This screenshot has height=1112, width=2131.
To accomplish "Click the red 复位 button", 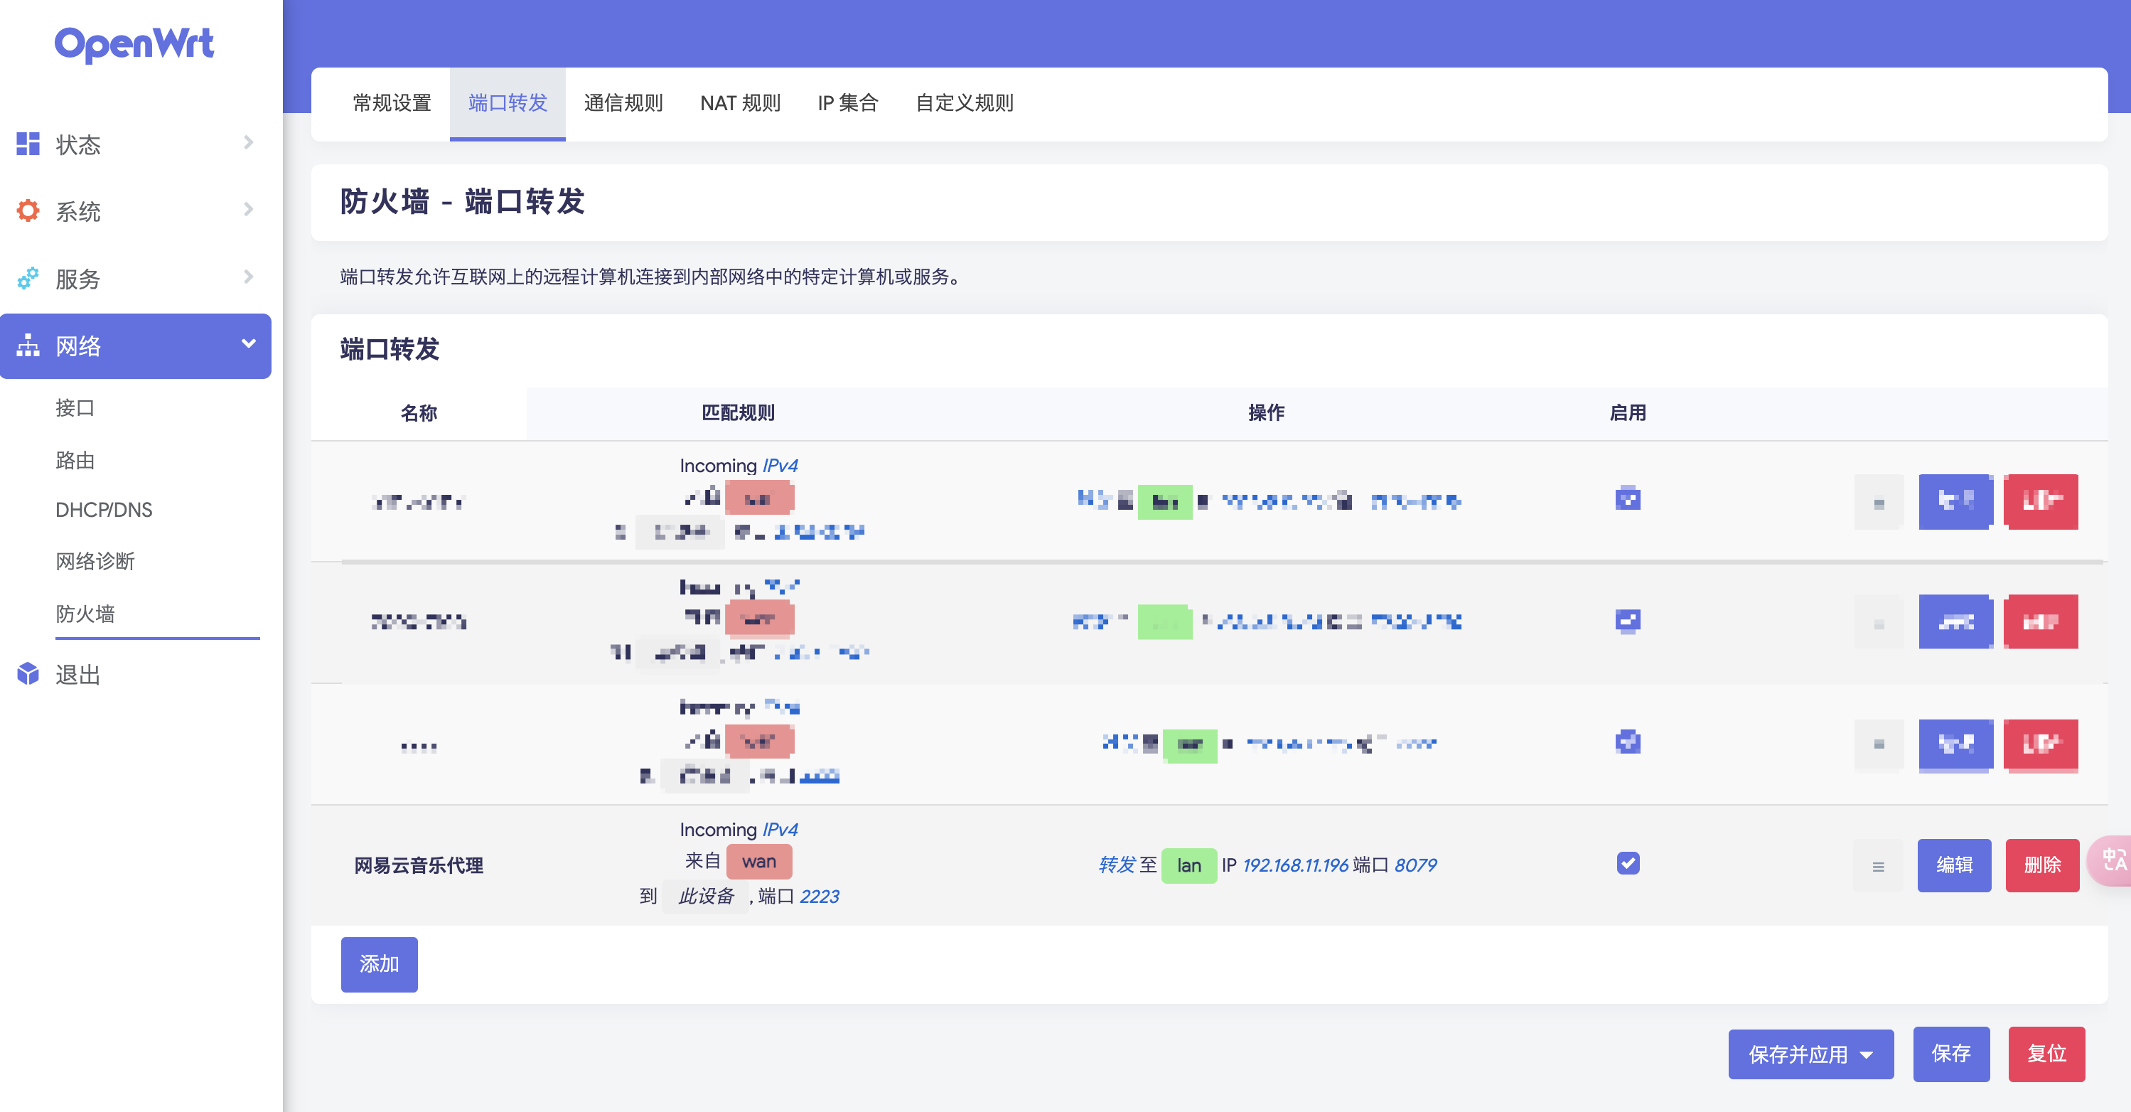I will coord(2046,1054).
